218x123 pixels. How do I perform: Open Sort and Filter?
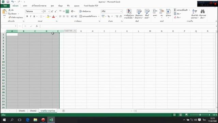pos(194,14)
